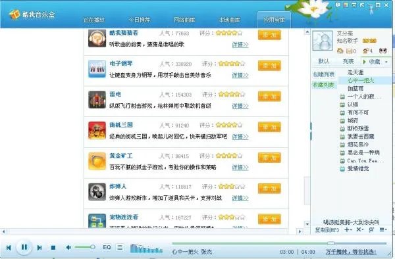
Task: Pause the current song
Action: tap(24, 247)
